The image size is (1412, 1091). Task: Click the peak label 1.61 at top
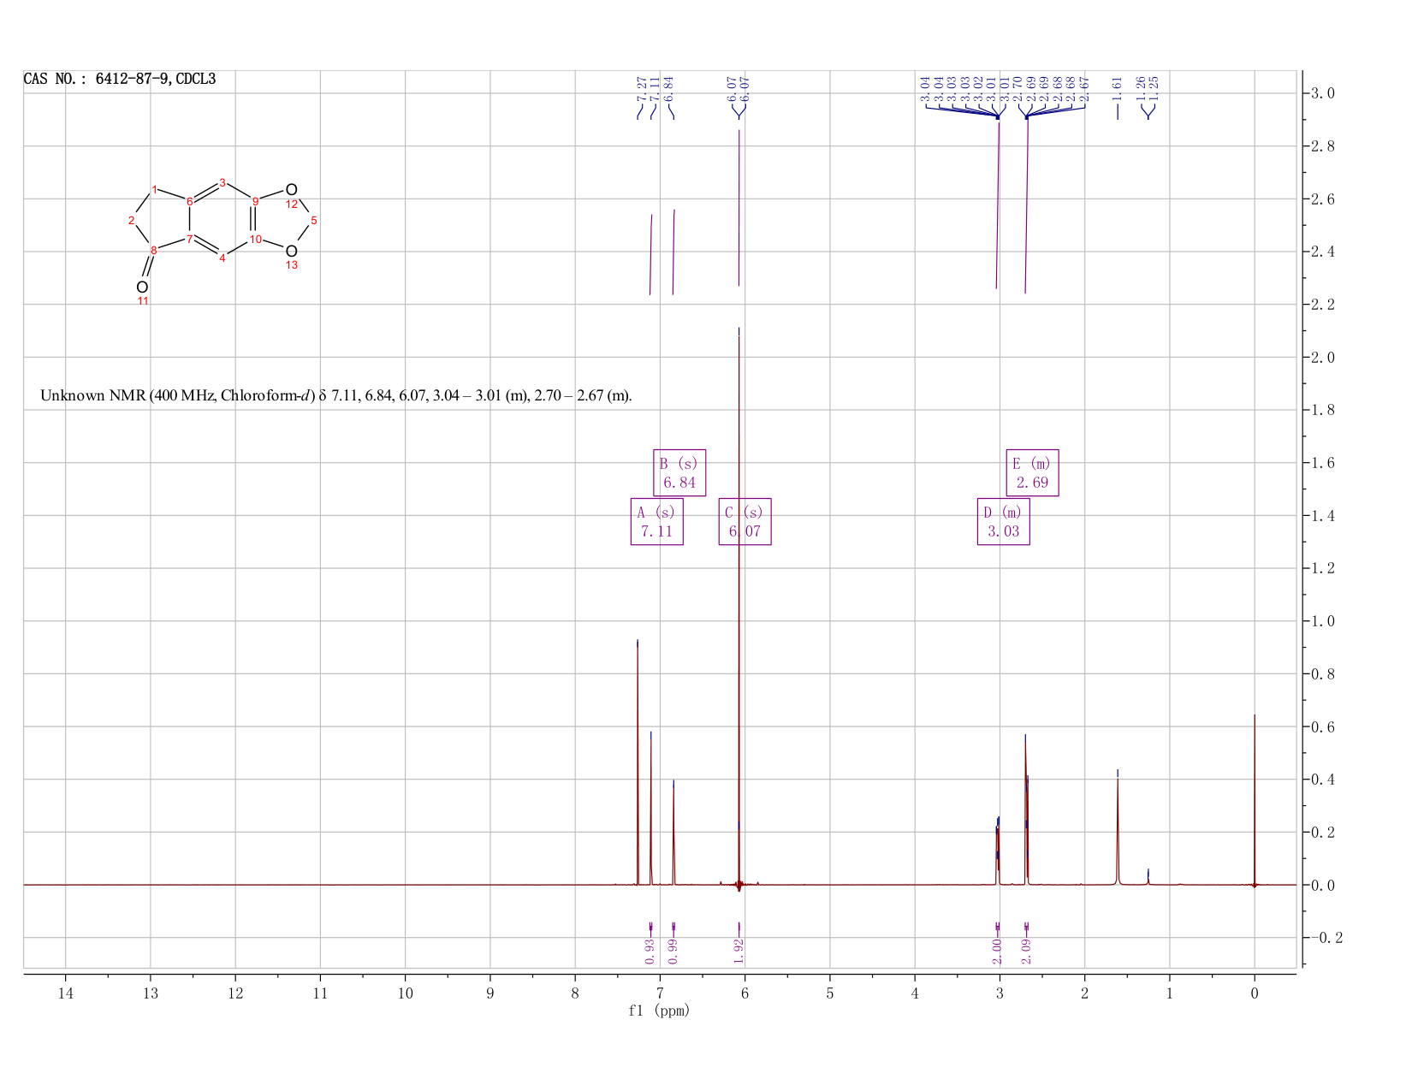(1117, 89)
